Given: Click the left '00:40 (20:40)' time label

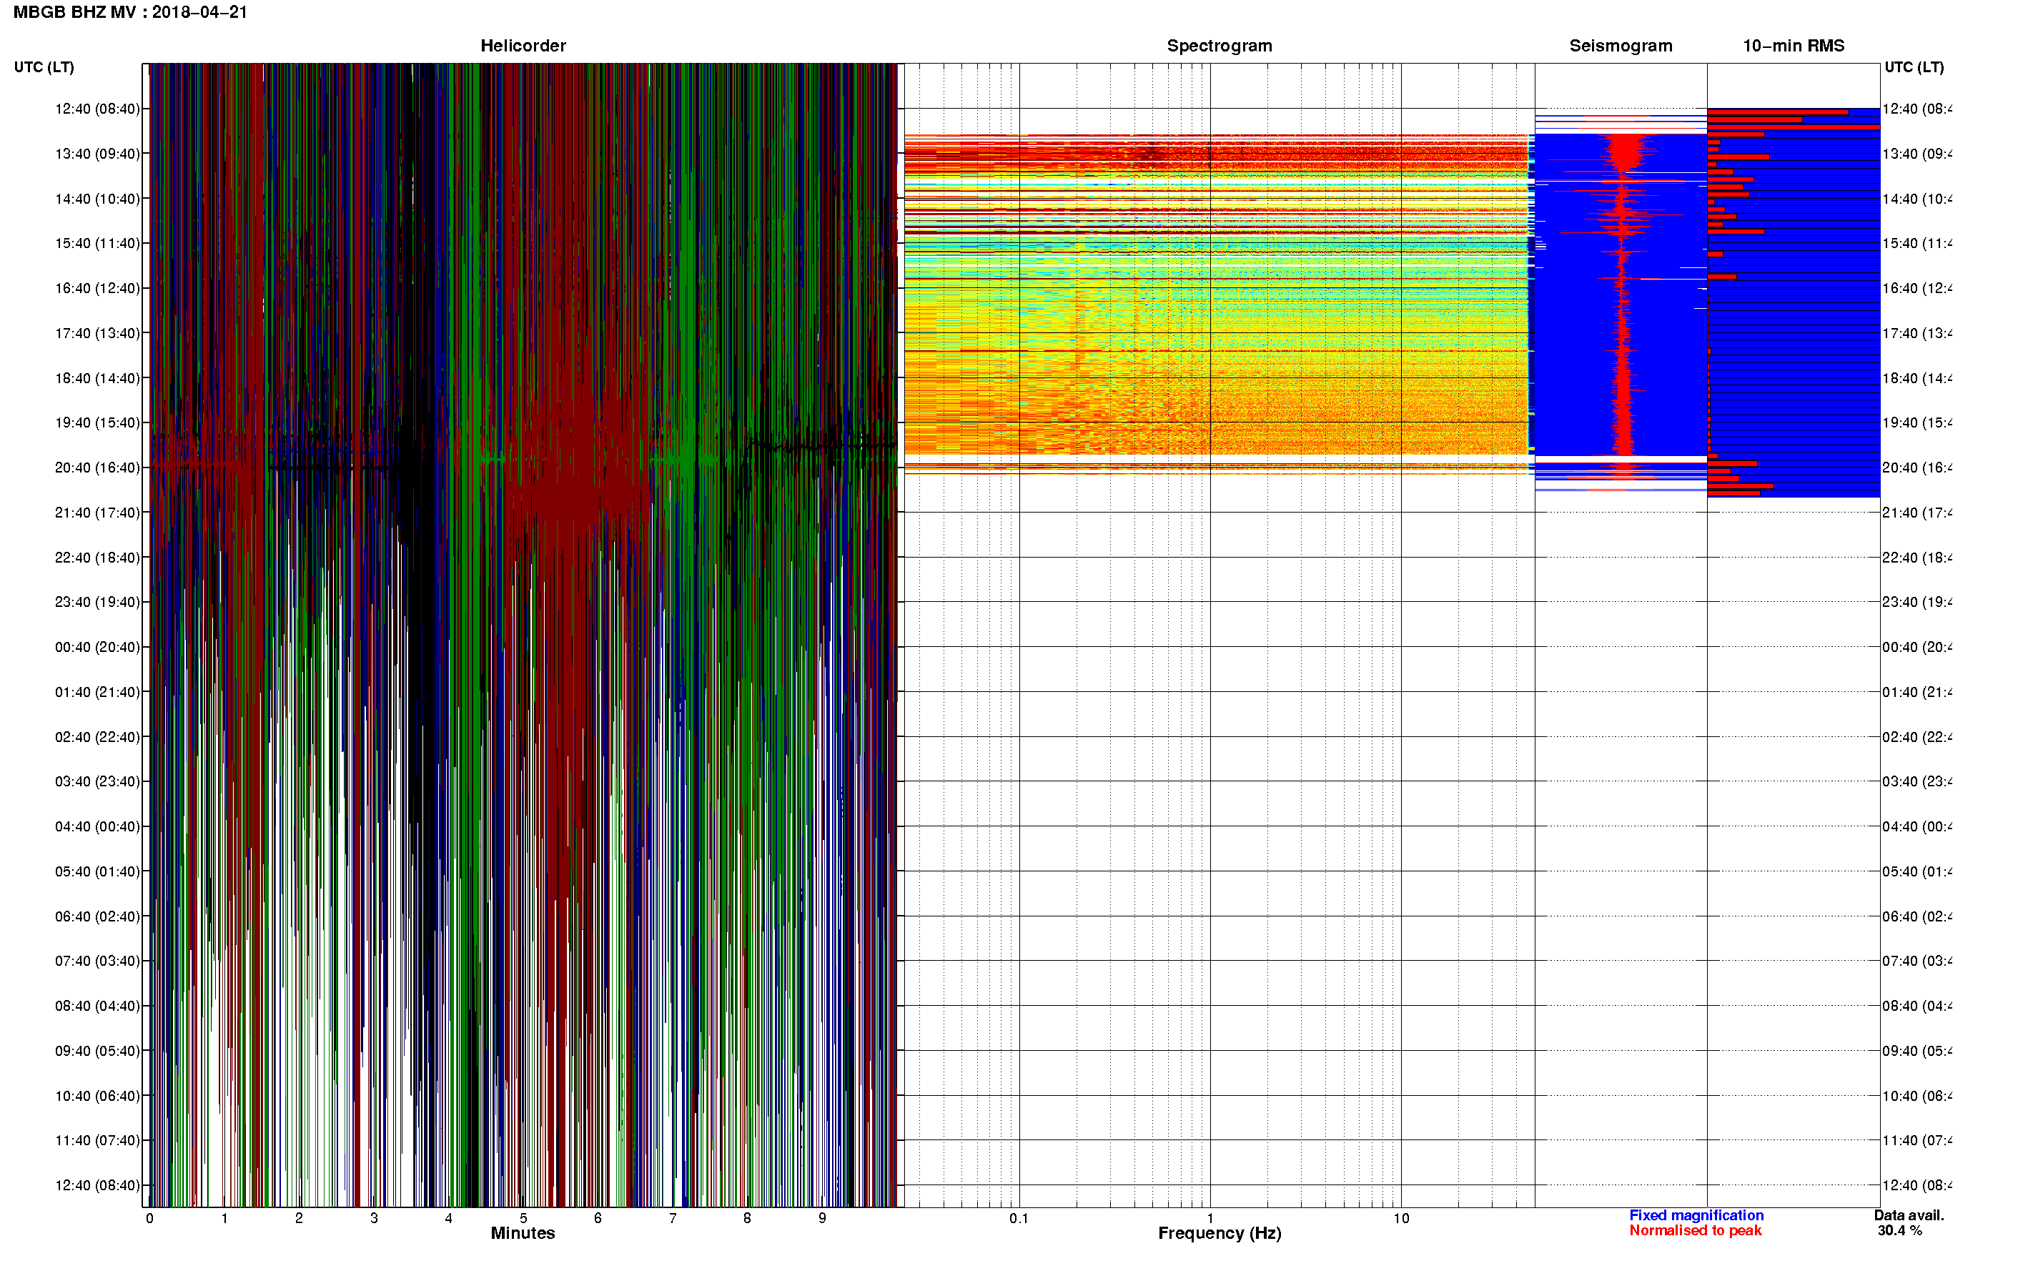Looking at the screenshot, I should pos(97,647).
